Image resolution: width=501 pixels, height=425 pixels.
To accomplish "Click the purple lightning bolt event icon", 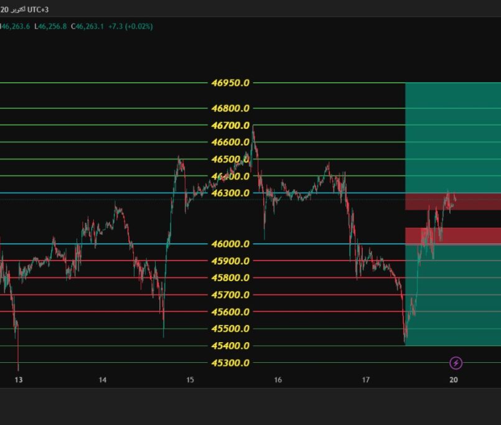I will point(456,363).
